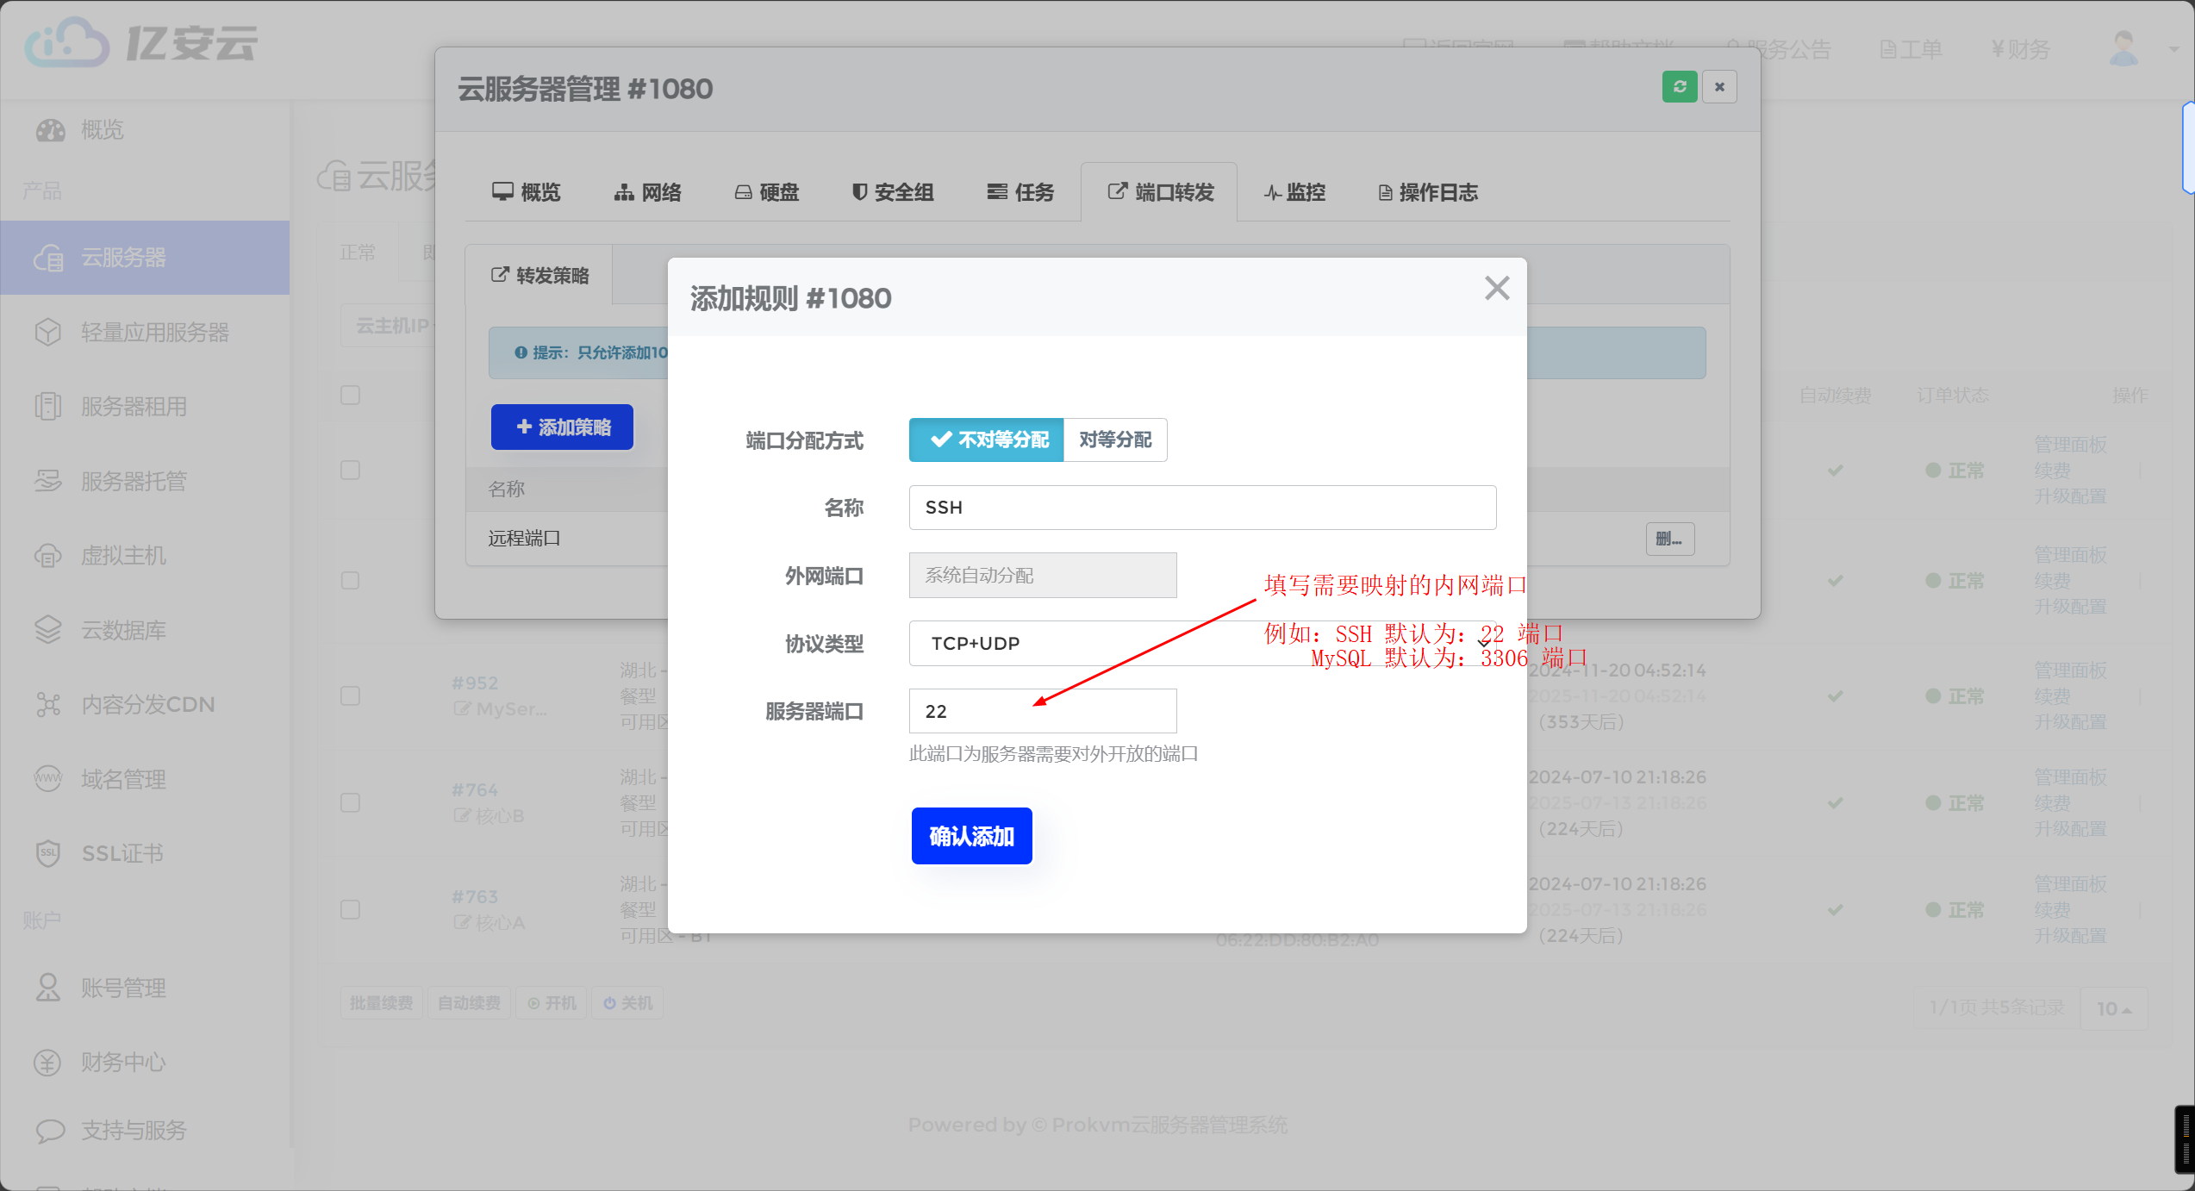
Task: Open the 协议类型 TCP+UDP dropdown
Action: point(1201,644)
